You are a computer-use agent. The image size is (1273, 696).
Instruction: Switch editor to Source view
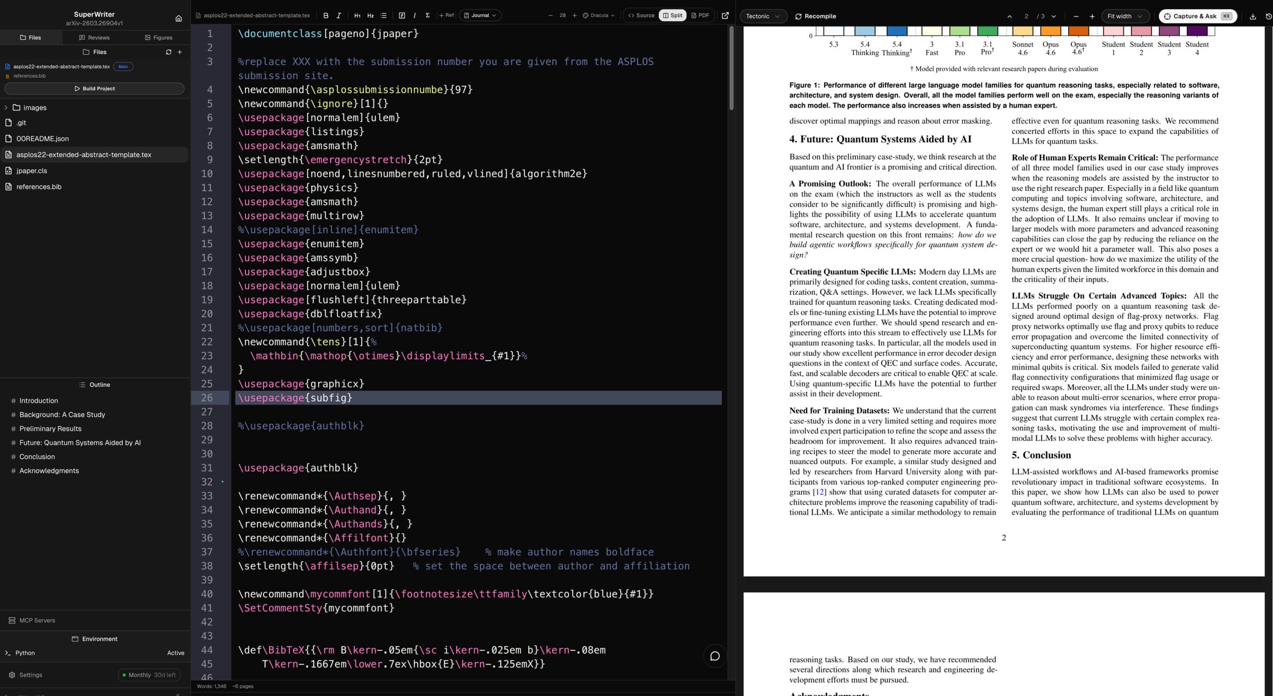click(x=641, y=15)
